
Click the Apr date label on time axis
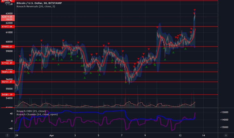click(52, 135)
